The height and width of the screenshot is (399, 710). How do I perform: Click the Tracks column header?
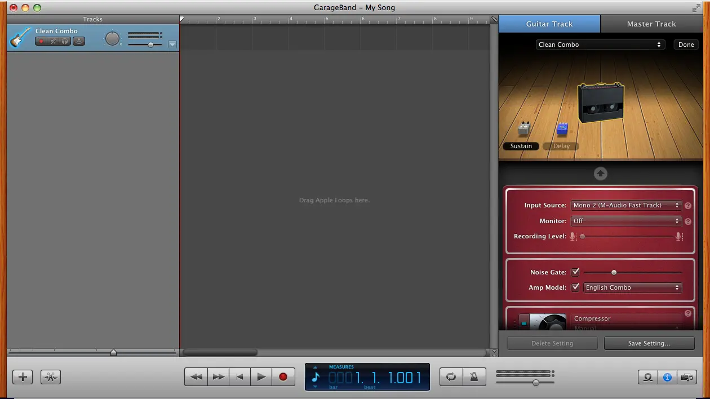pyautogui.click(x=93, y=19)
